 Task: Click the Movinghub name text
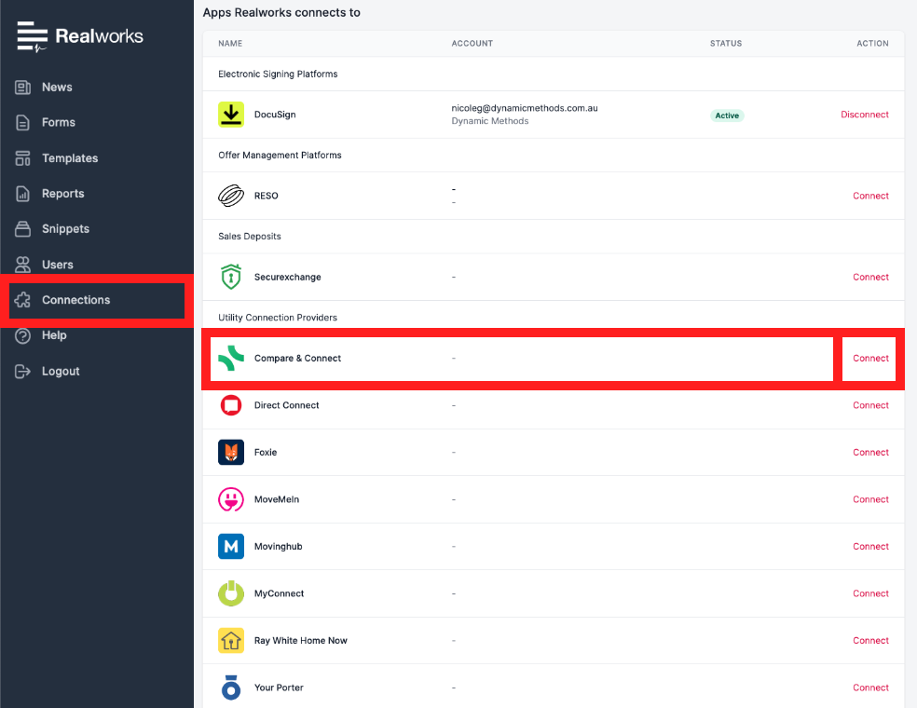(279, 547)
